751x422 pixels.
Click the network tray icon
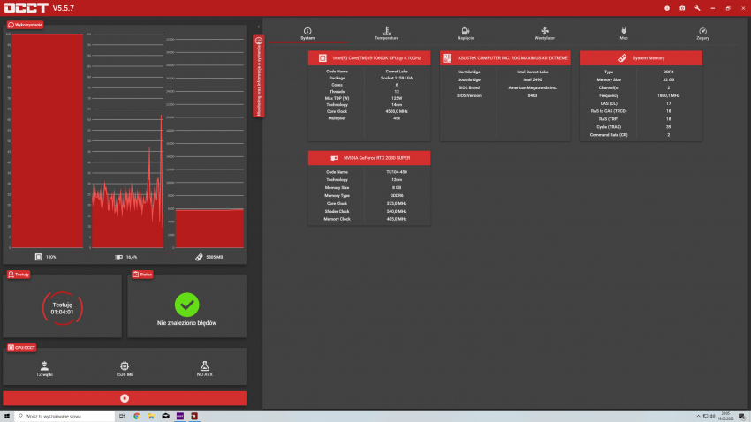point(706,416)
